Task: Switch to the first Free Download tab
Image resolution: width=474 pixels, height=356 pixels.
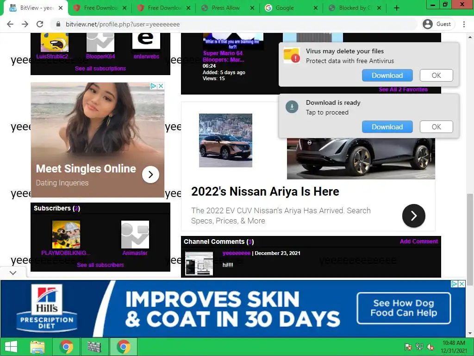Action: pyautogui.click(x=100, y=8)
